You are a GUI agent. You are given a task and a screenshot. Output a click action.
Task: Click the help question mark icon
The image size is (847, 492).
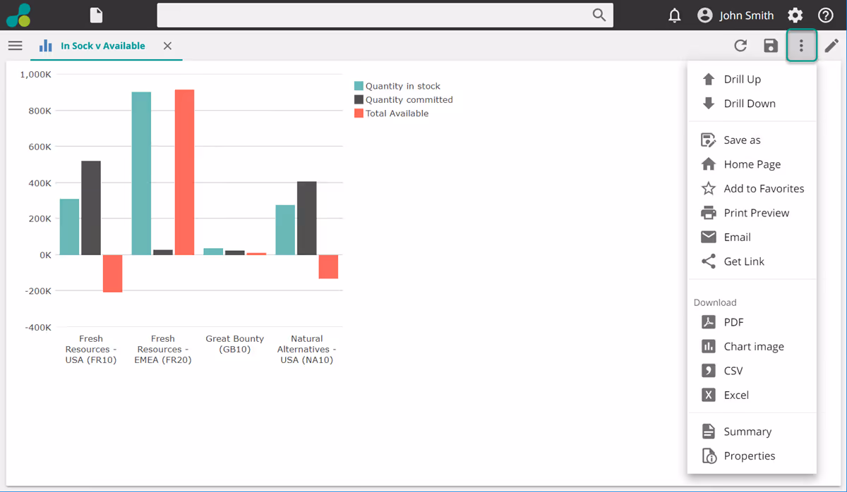[825, 16]
